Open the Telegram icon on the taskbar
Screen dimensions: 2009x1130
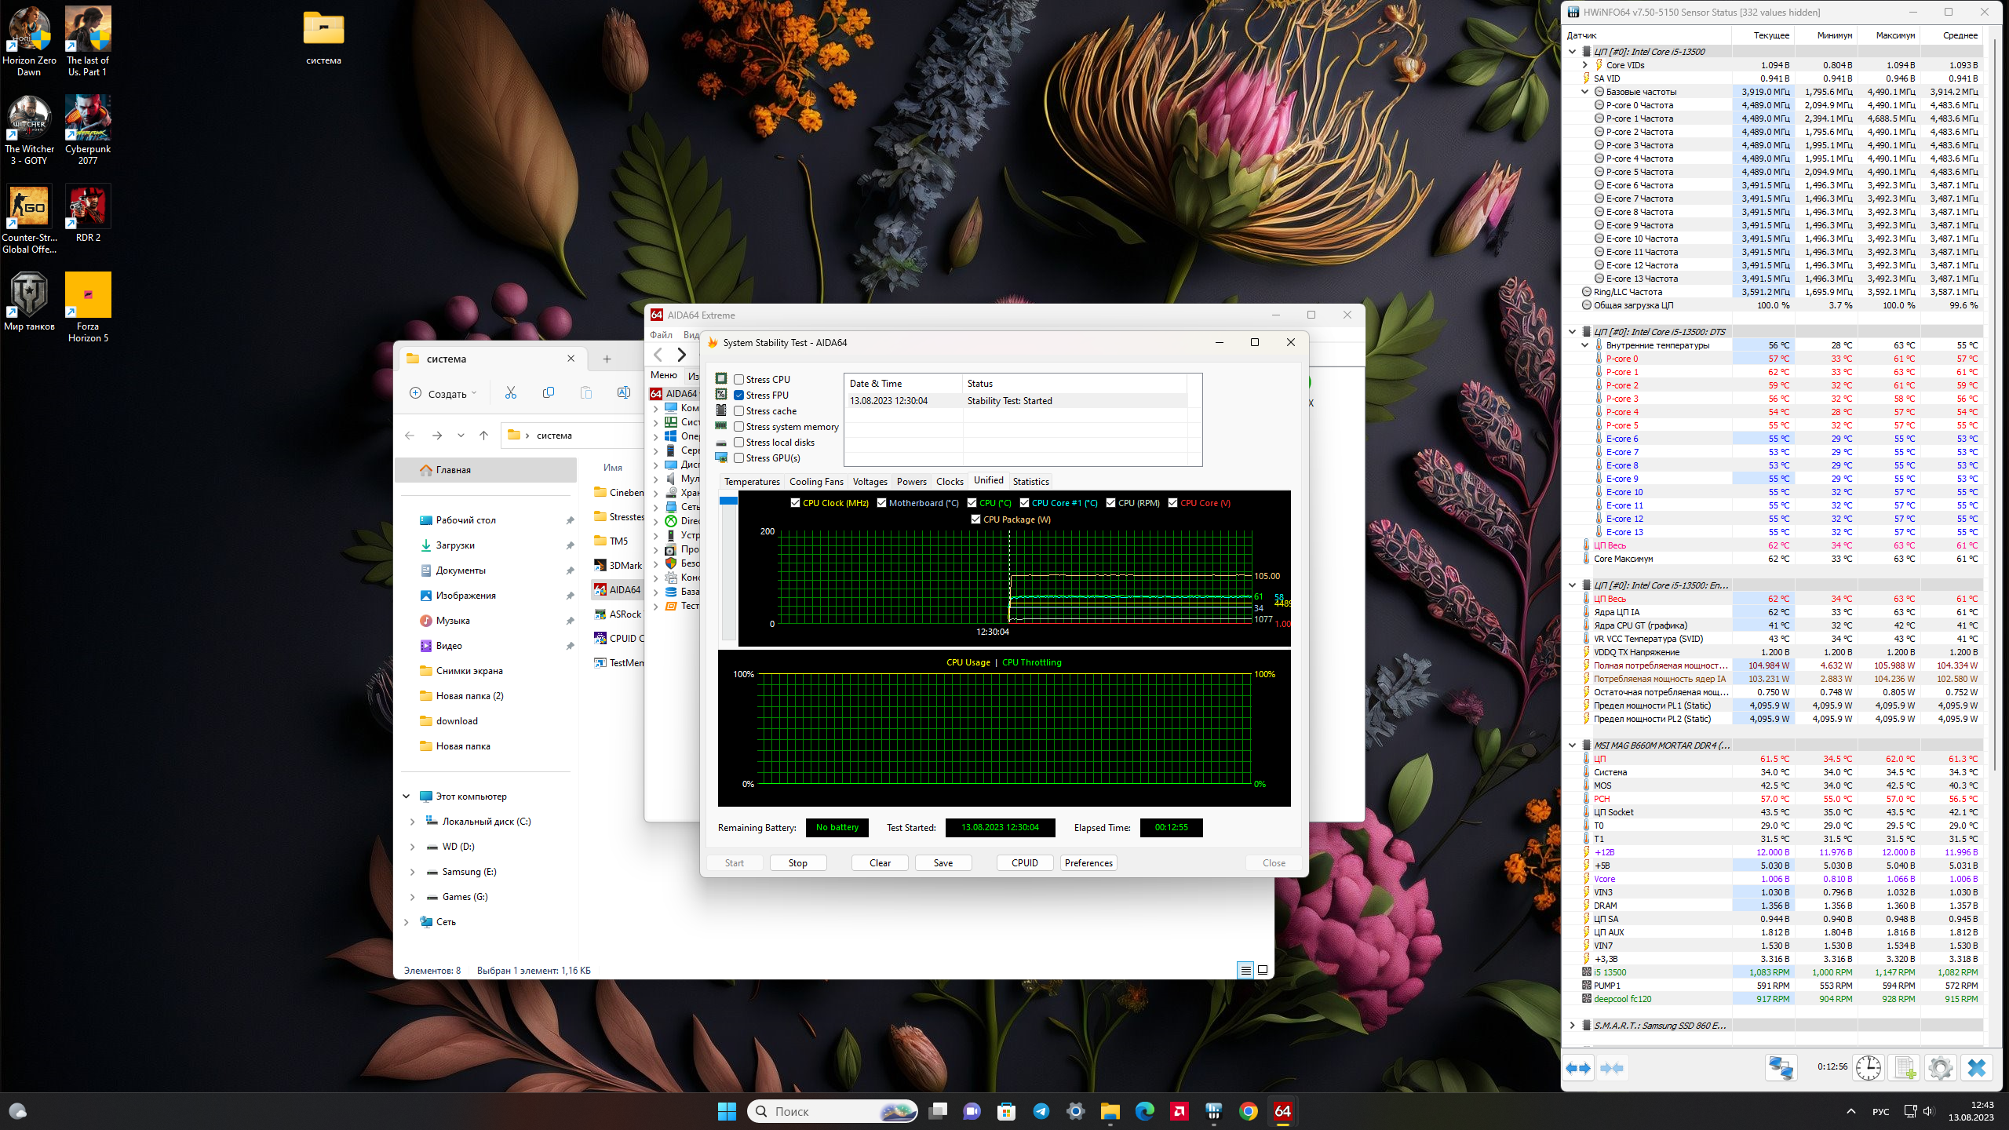[1041, 1111]
